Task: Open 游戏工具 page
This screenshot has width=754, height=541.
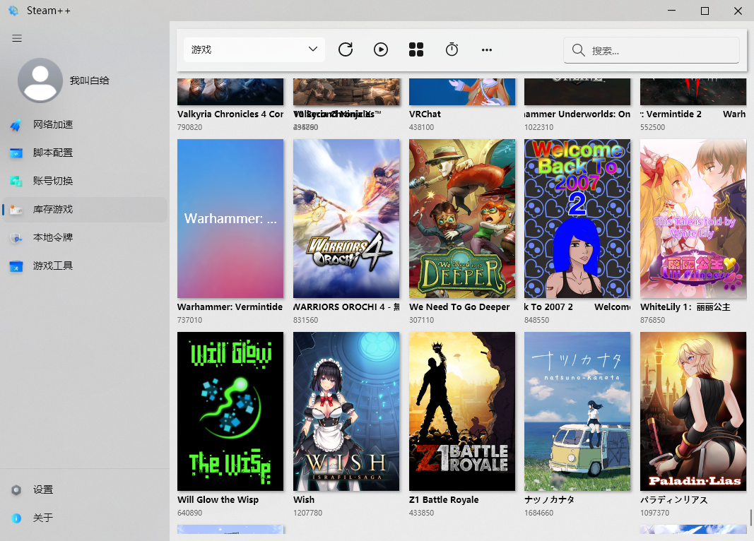Action: (x=84, y=266)
